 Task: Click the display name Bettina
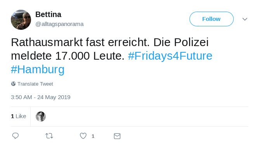[x=49, y=14]
